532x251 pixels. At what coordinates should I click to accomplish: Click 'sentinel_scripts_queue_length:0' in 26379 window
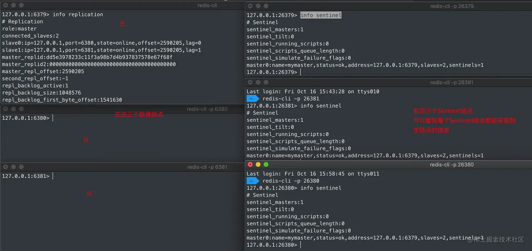point(296,51)
